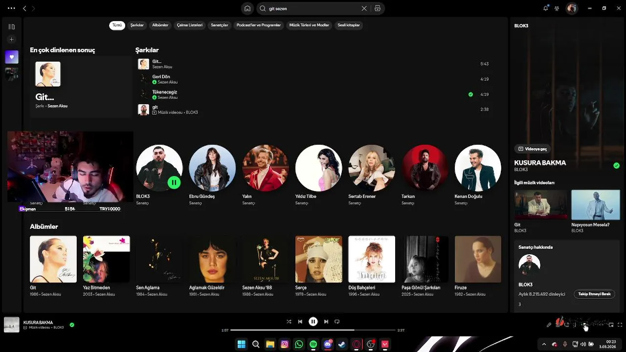Open the Yalın artist card

[x=266, y=174]
